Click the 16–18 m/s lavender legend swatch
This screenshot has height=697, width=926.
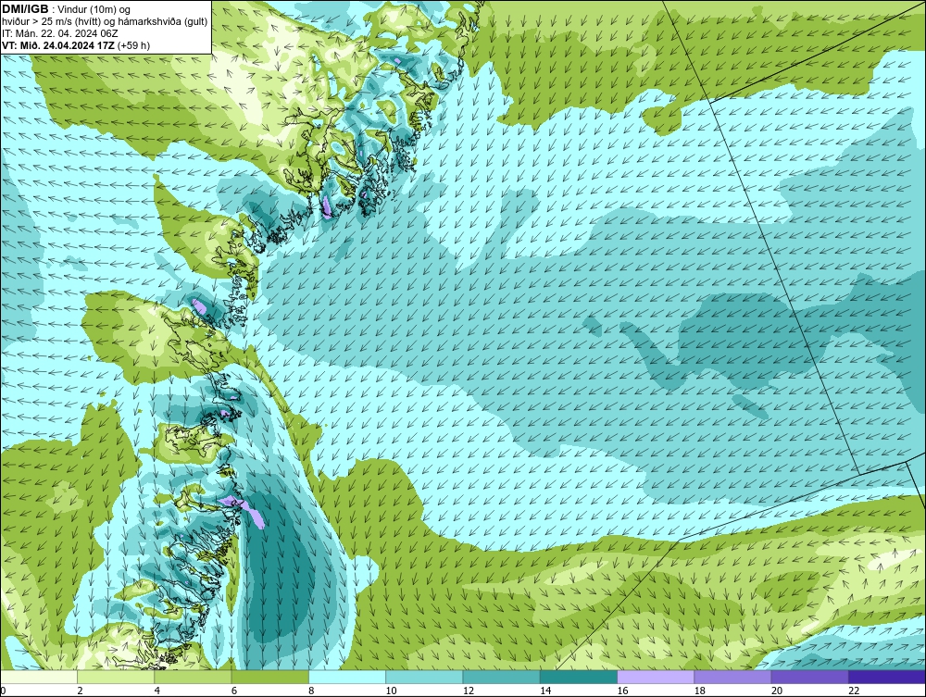[656, 677]
